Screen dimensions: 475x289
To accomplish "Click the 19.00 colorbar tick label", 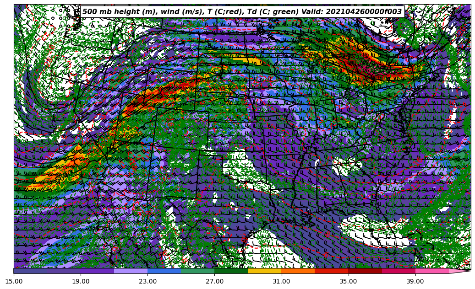I will click(x=81, y=282).
